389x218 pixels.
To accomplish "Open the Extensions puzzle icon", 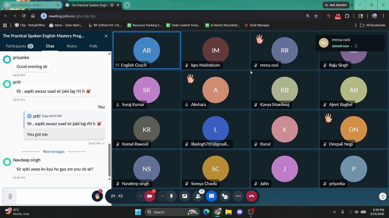I will click(x=347, y=16).
